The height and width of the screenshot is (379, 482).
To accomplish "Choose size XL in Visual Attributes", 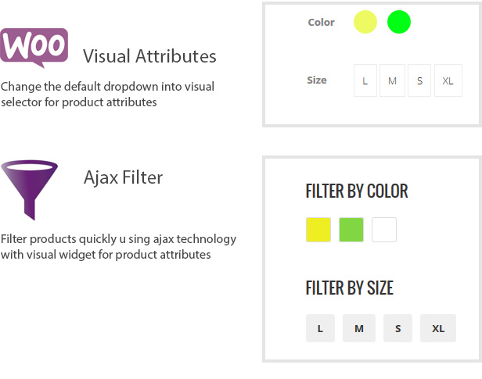I will pyautogui.click(x=448, y=80).
